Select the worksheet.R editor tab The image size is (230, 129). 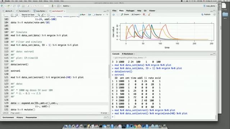(x=57, y=11)
